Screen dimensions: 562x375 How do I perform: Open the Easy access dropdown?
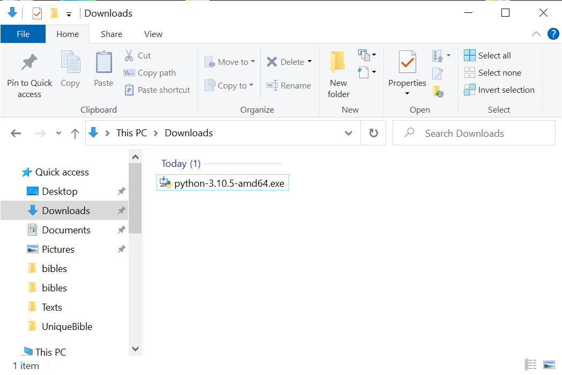click(367, 72)
